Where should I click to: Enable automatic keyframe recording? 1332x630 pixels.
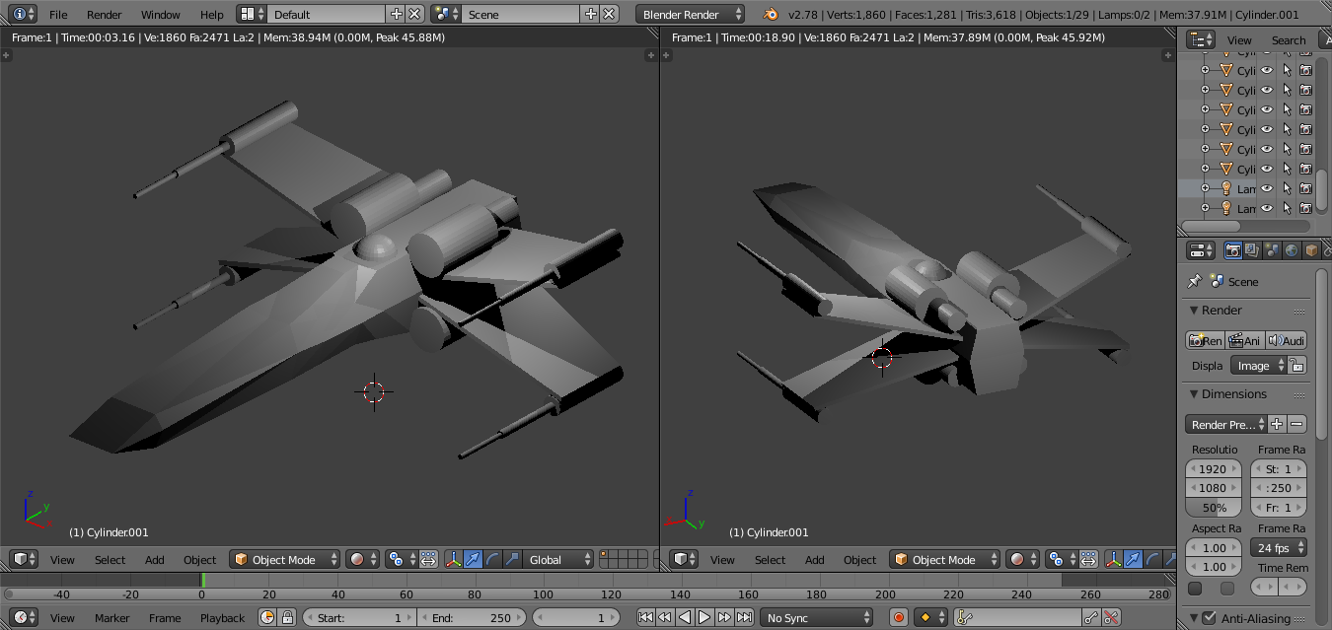click(899, 617)
